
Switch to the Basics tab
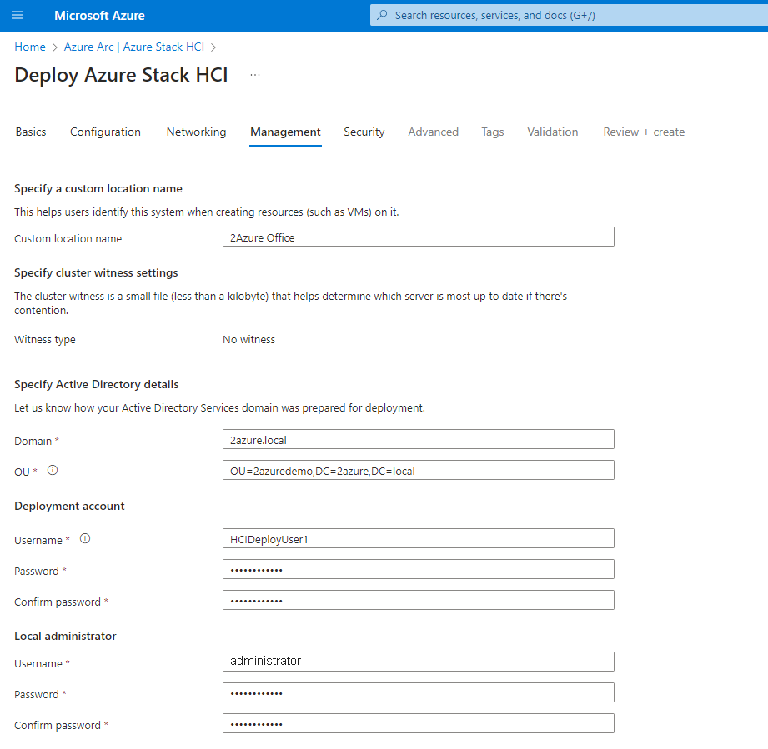[31, 132]
